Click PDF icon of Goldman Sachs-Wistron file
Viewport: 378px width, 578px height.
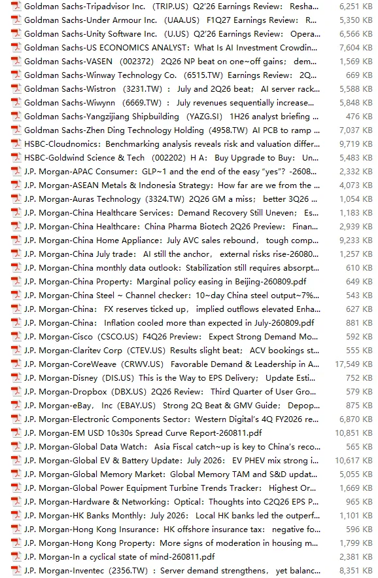[x=16, y=89]
